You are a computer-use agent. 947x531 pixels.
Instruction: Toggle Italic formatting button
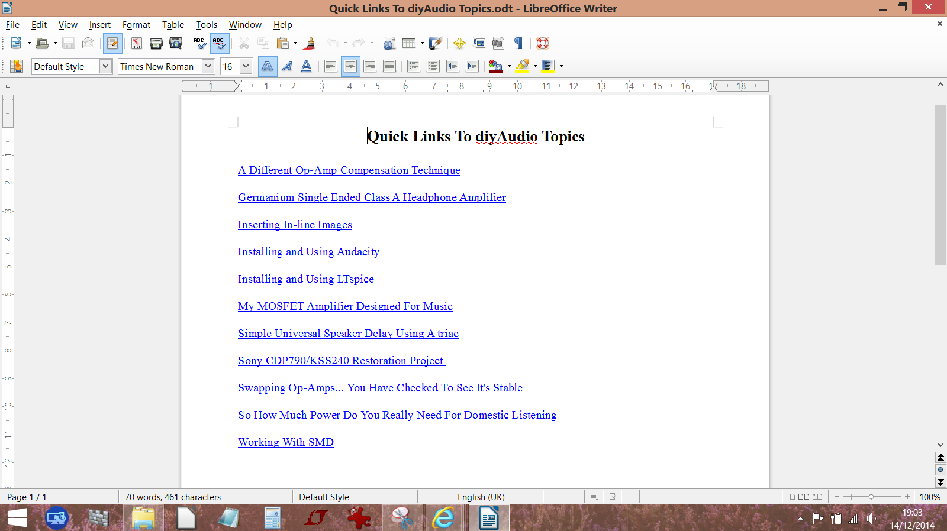click(x=287, y=66)
